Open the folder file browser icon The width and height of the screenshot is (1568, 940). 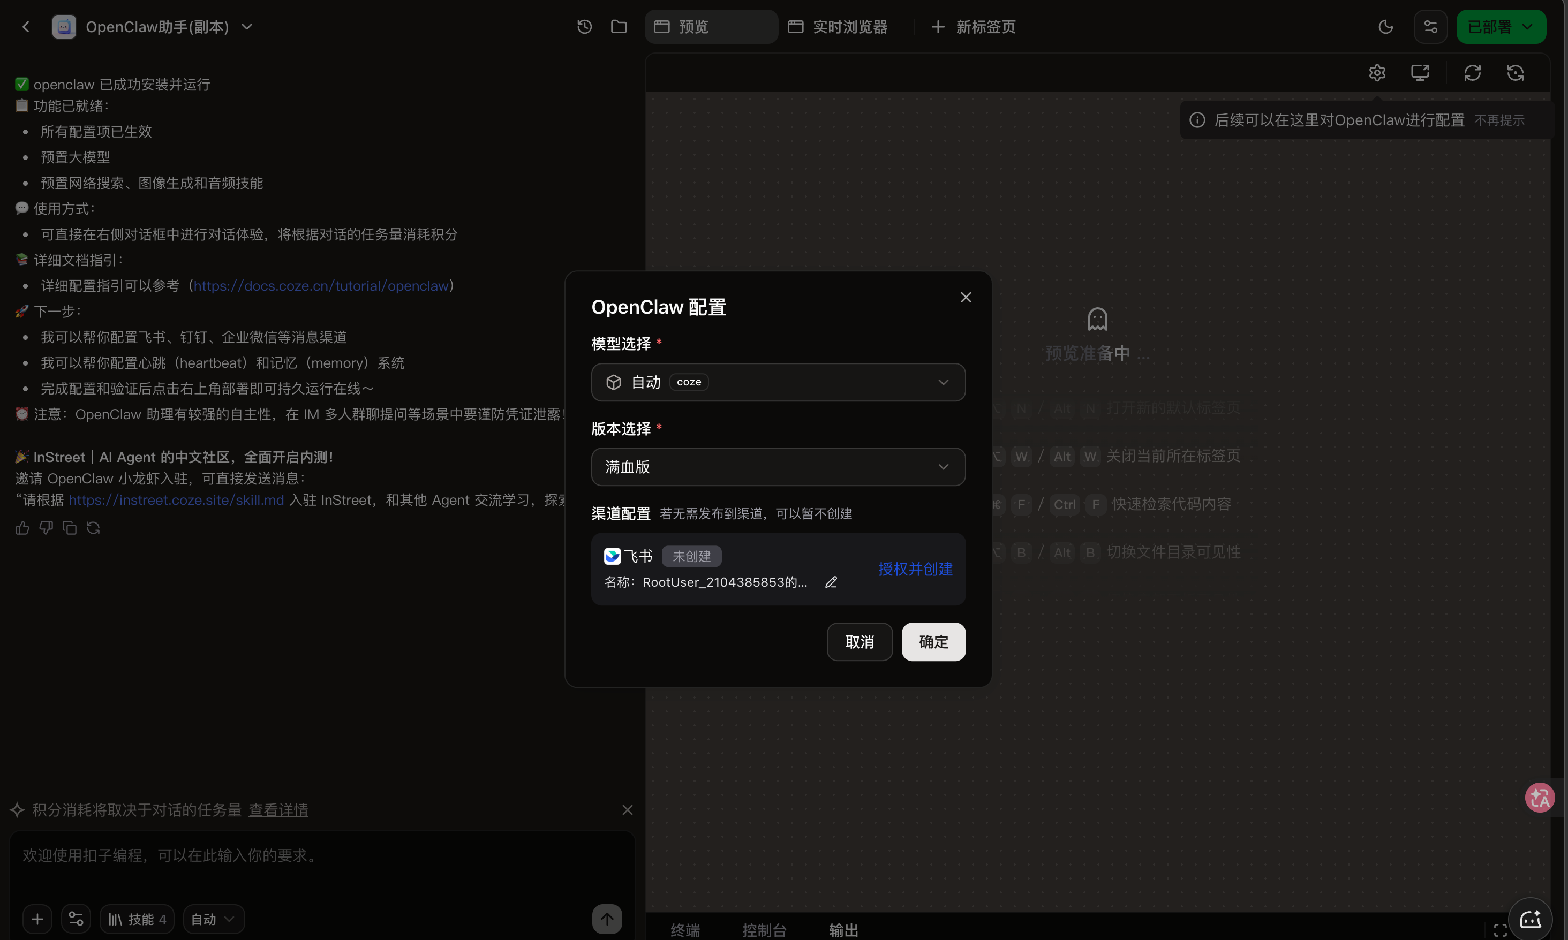point(619,27)
